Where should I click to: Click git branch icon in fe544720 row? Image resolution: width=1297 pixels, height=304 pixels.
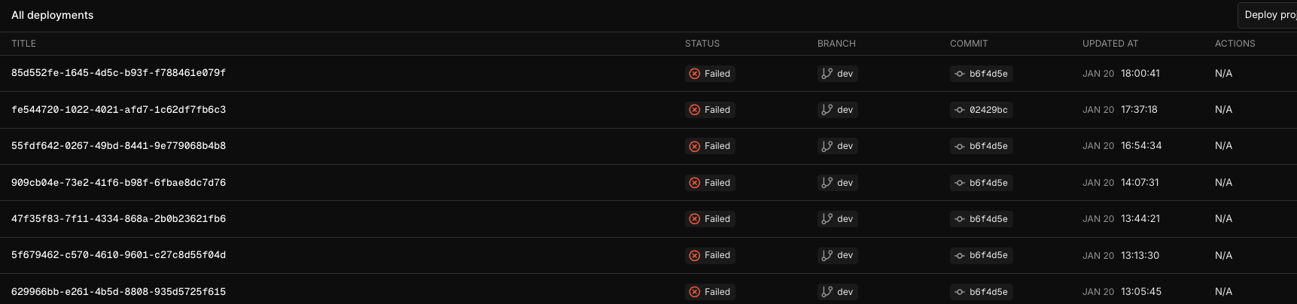tap(827, 110)
